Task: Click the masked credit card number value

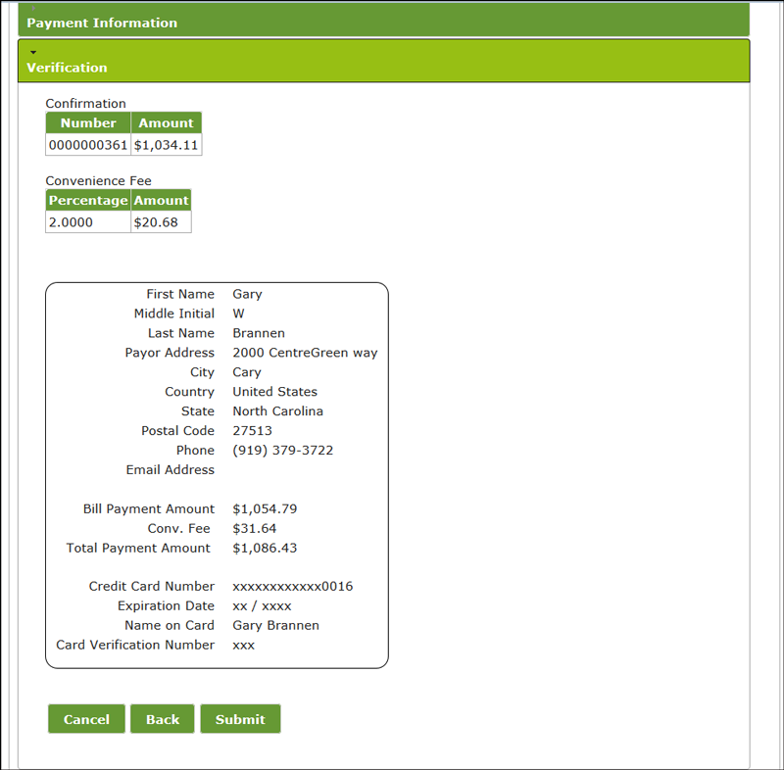Action: point(292,587)
